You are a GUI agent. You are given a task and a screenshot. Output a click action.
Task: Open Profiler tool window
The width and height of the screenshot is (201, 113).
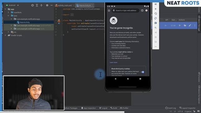click(124, 108)
